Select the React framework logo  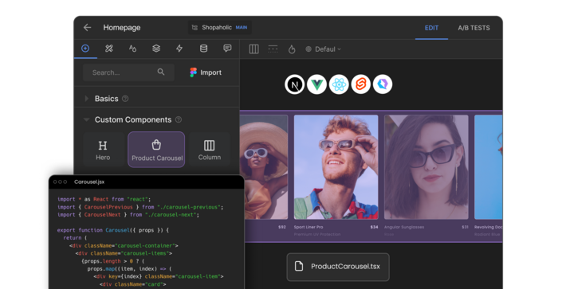click(x=339, y=84)
